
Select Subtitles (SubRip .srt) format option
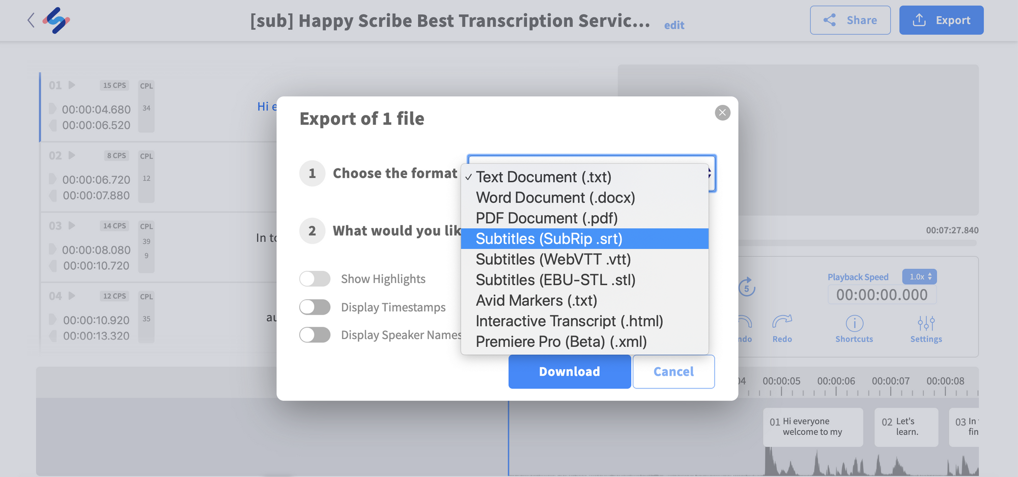pyautogui.click(x=549, y=239)
